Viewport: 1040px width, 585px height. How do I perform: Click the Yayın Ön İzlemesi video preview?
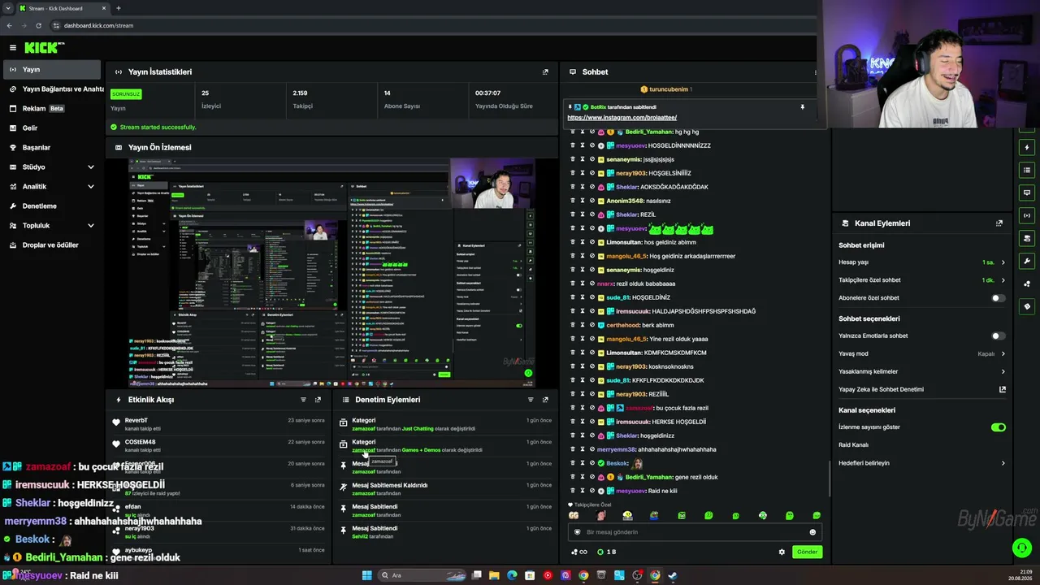[331, 272]
